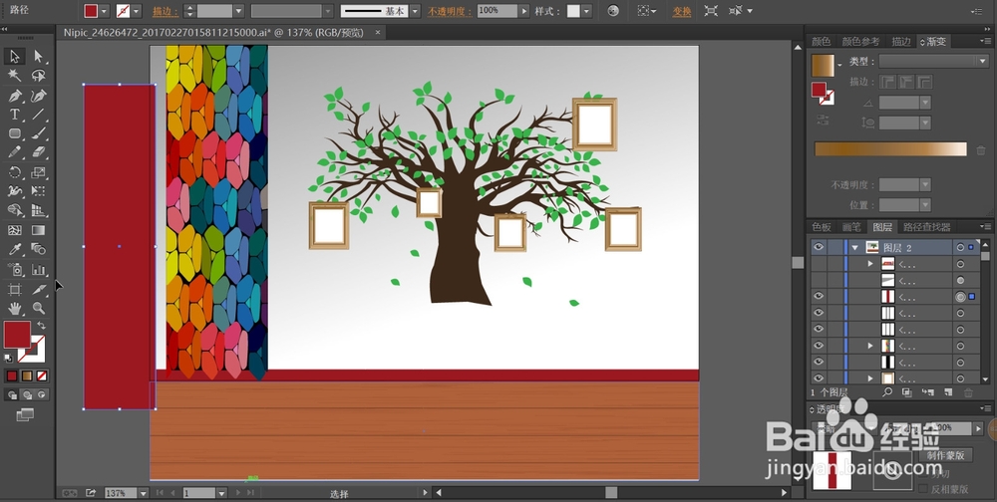The width and height of the screenshot is (997, 502).
Task: Click the 描边 link in control bar
Action: click(x=166, y=11)
